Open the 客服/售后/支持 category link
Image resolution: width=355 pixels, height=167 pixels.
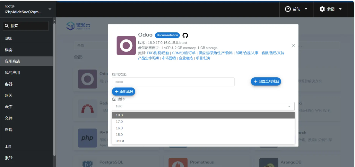pos(273,53)
